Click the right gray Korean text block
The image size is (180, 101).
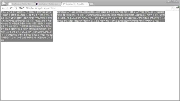point(111,16)
